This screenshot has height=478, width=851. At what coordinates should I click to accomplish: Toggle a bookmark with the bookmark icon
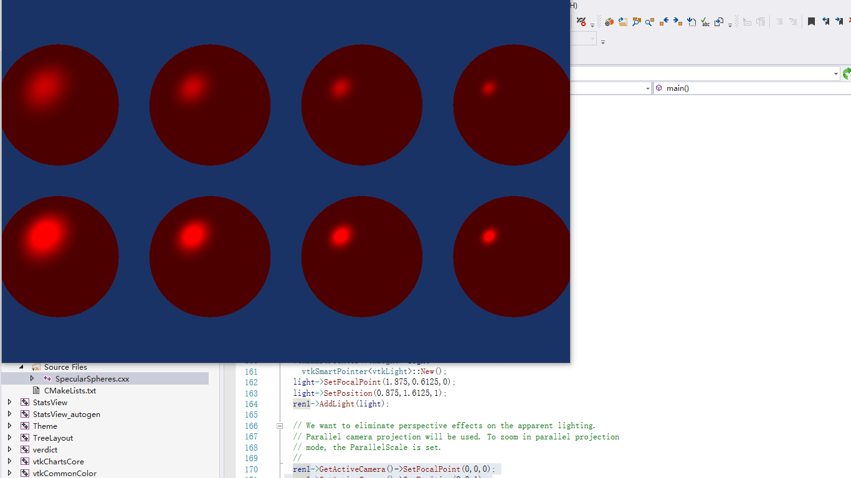(811, 21)
